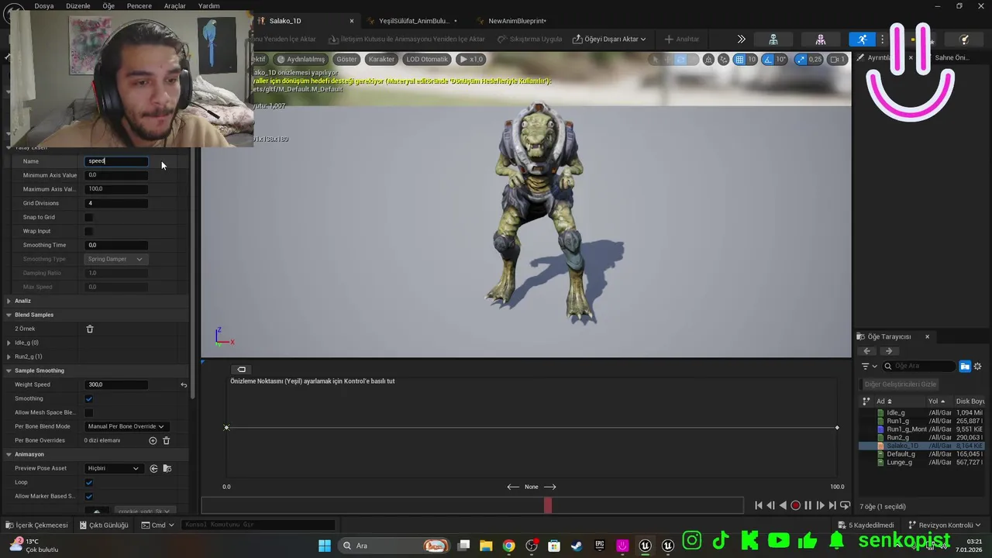Viewport: 992px width, 558px height.
Task: Open İçerik Çekmecesi content drawer
Action: click(x=36, y=525)
